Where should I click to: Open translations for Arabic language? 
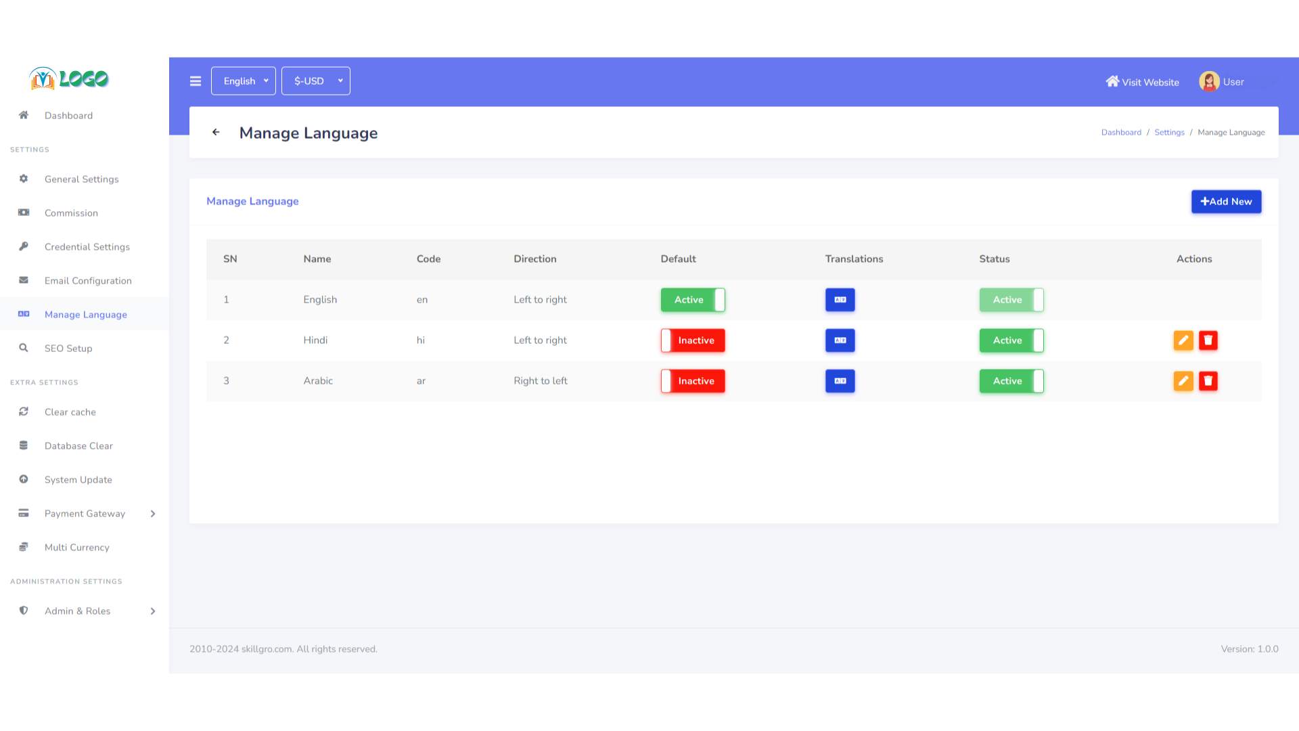[840, 381]
